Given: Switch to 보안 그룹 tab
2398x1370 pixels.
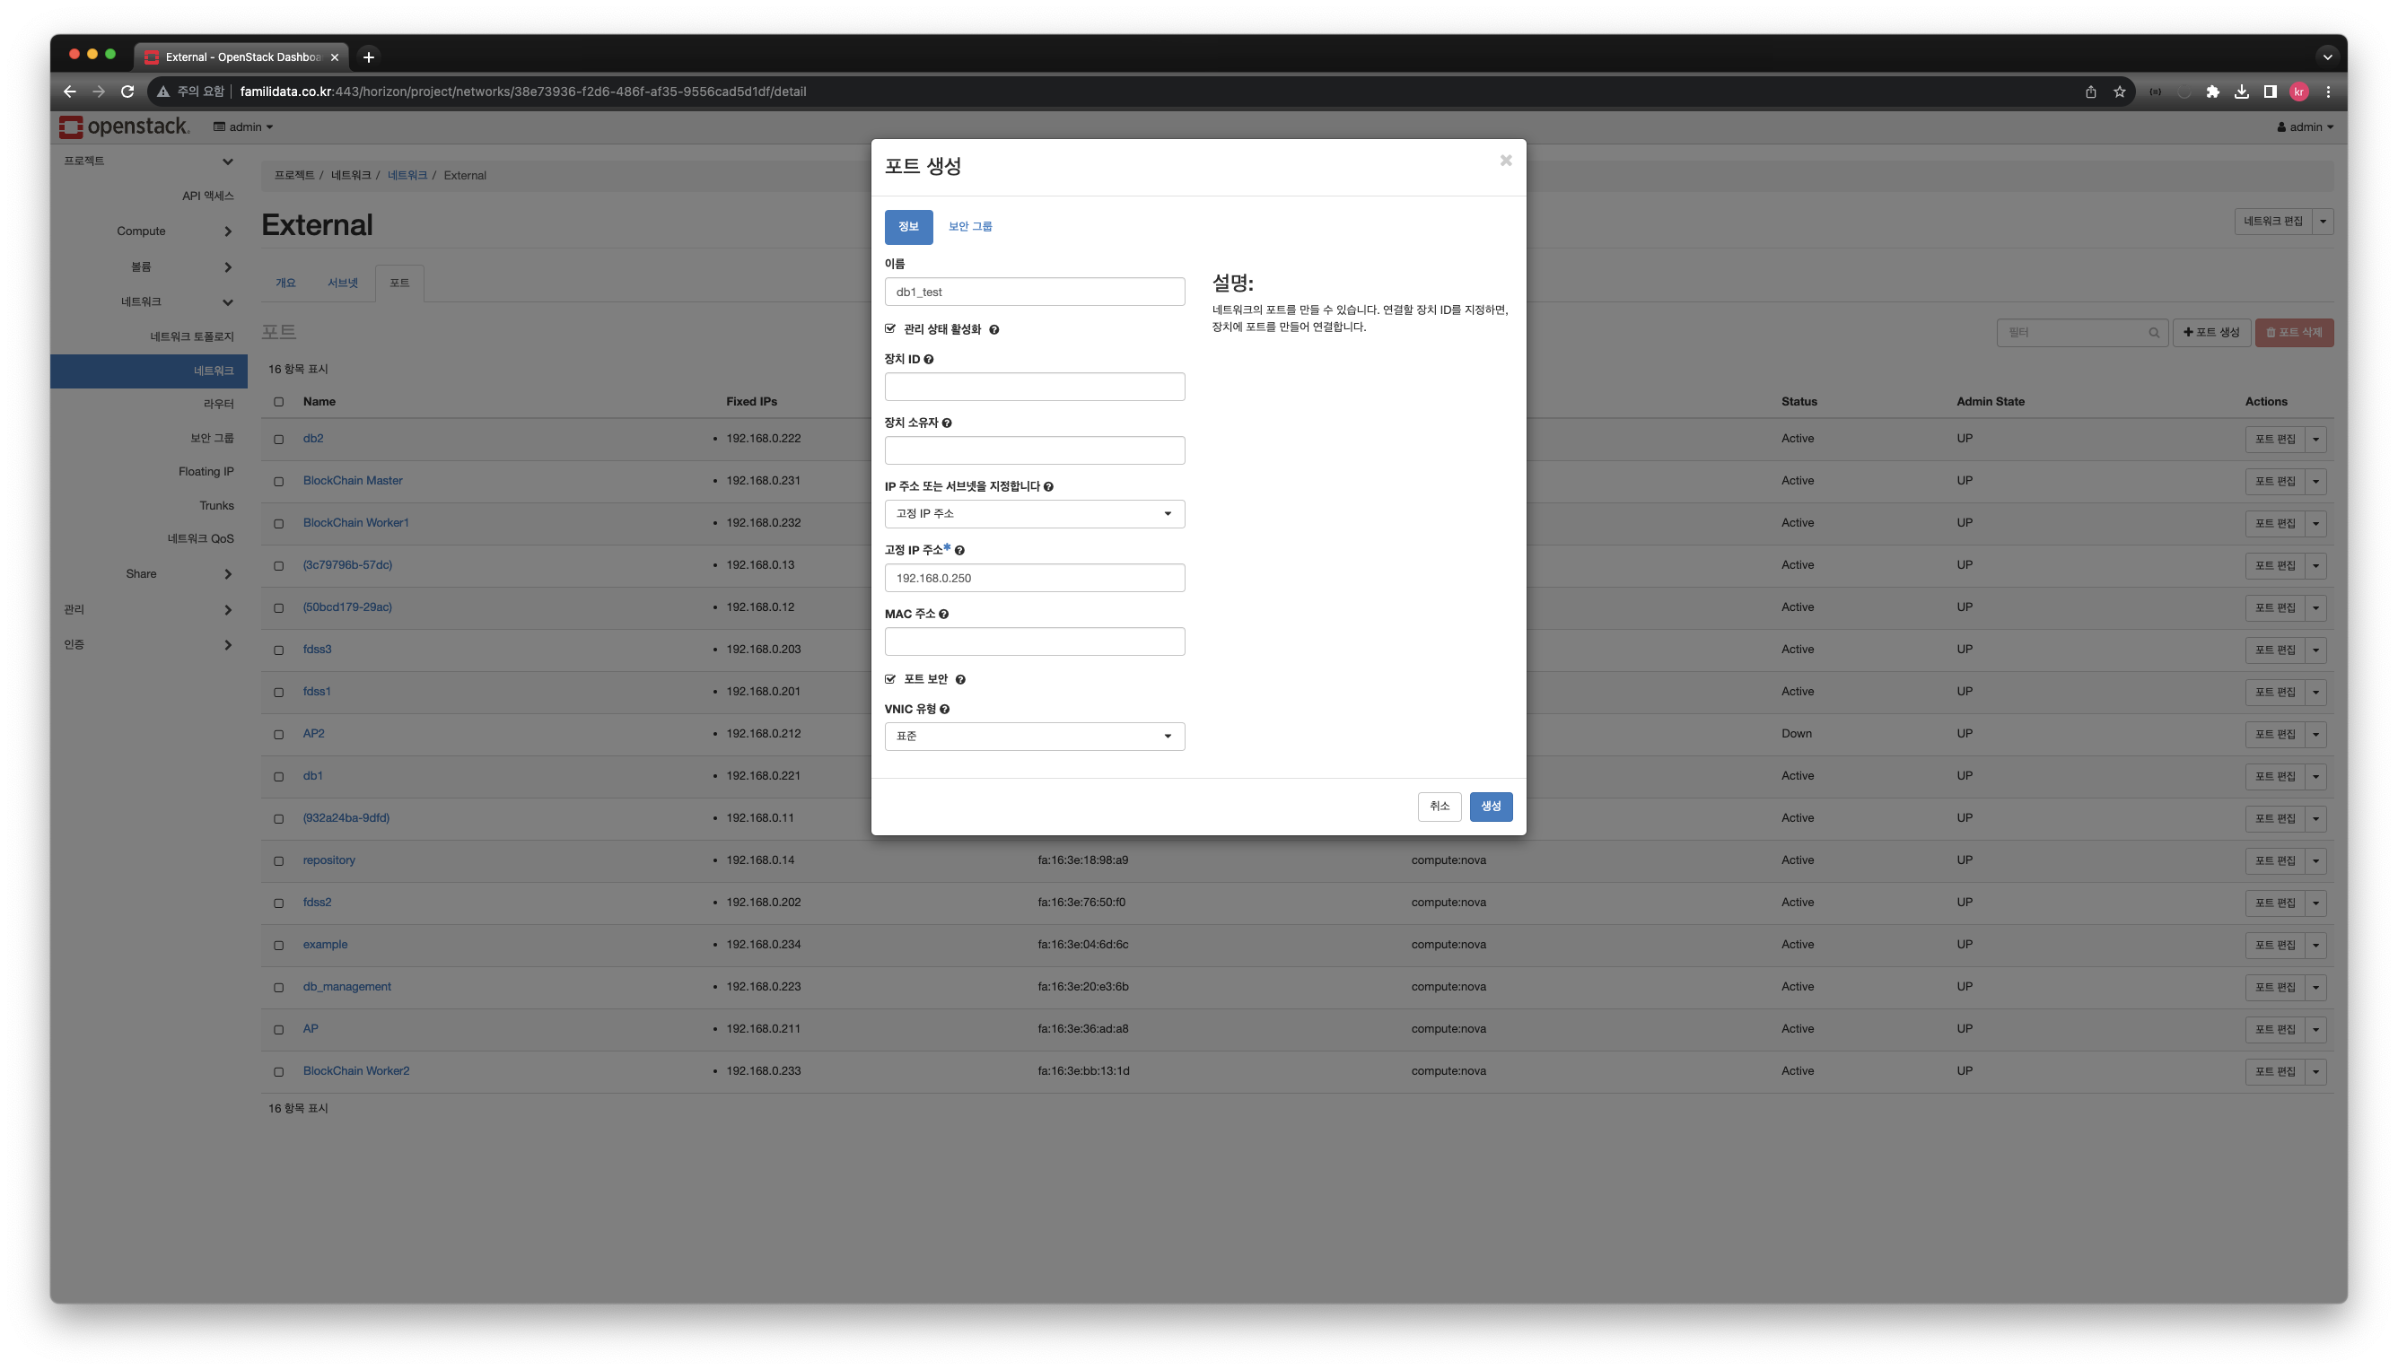Looking at the screenshot, I should pos(969,227).
